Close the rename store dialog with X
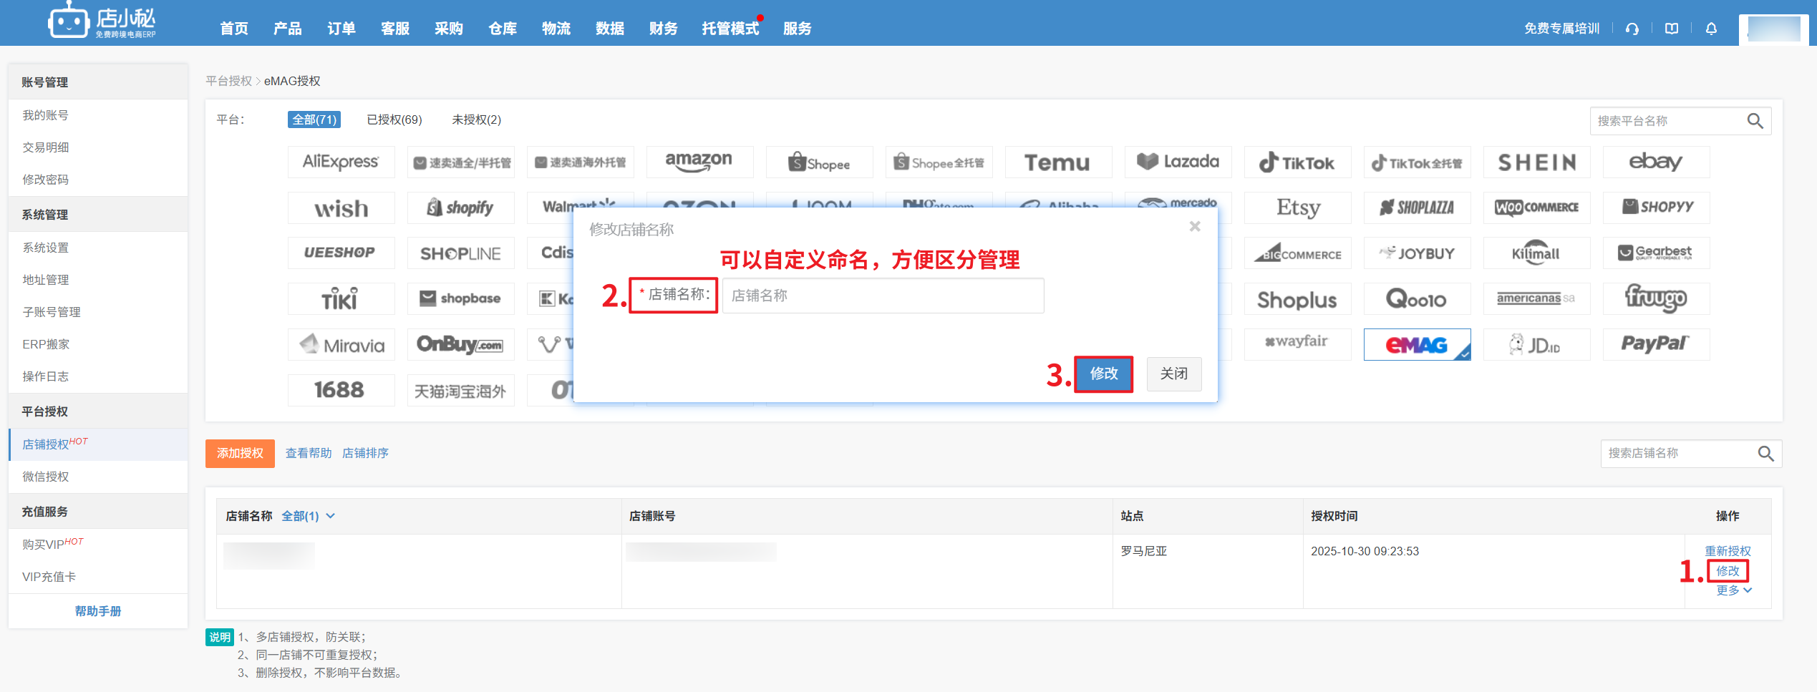The width and height of the screenshot is (1817, 692). (1194, 227)
